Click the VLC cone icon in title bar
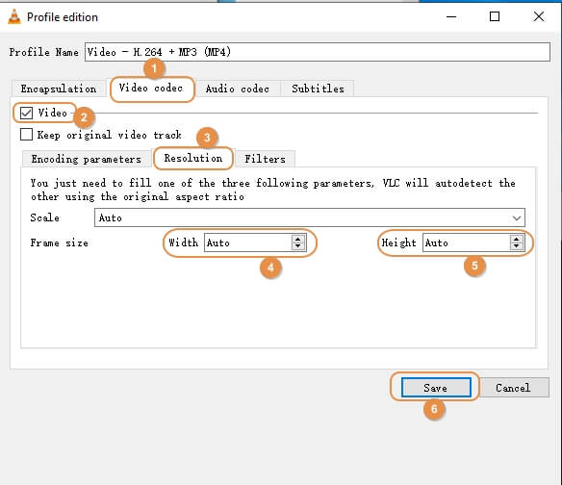 click(x=14, y=17)
